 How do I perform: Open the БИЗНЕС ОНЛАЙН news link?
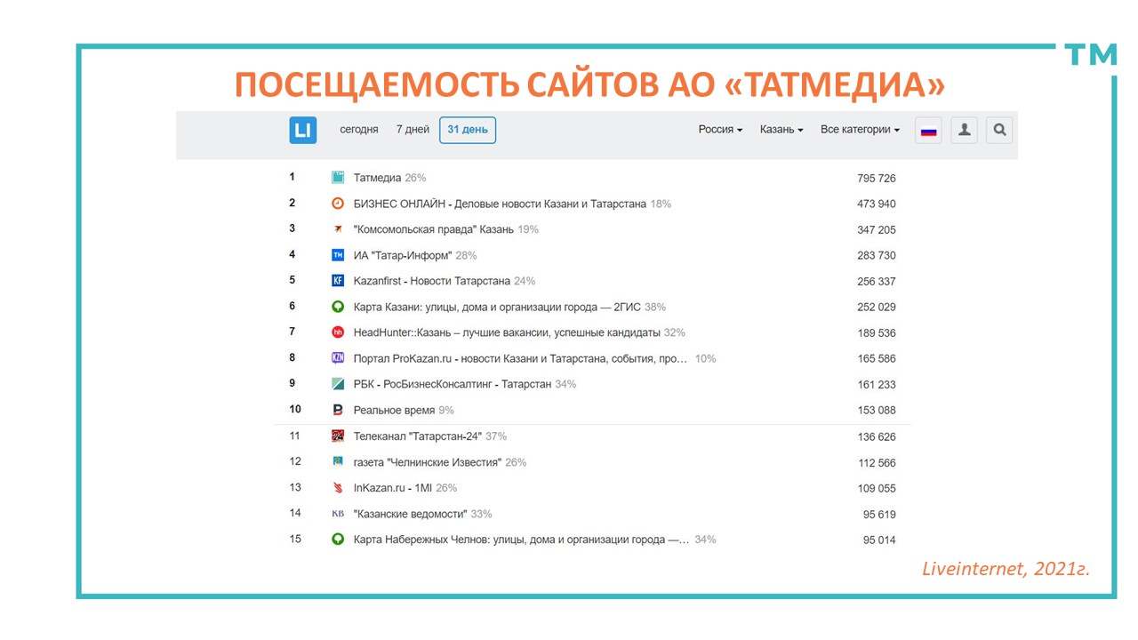point(500,204)
